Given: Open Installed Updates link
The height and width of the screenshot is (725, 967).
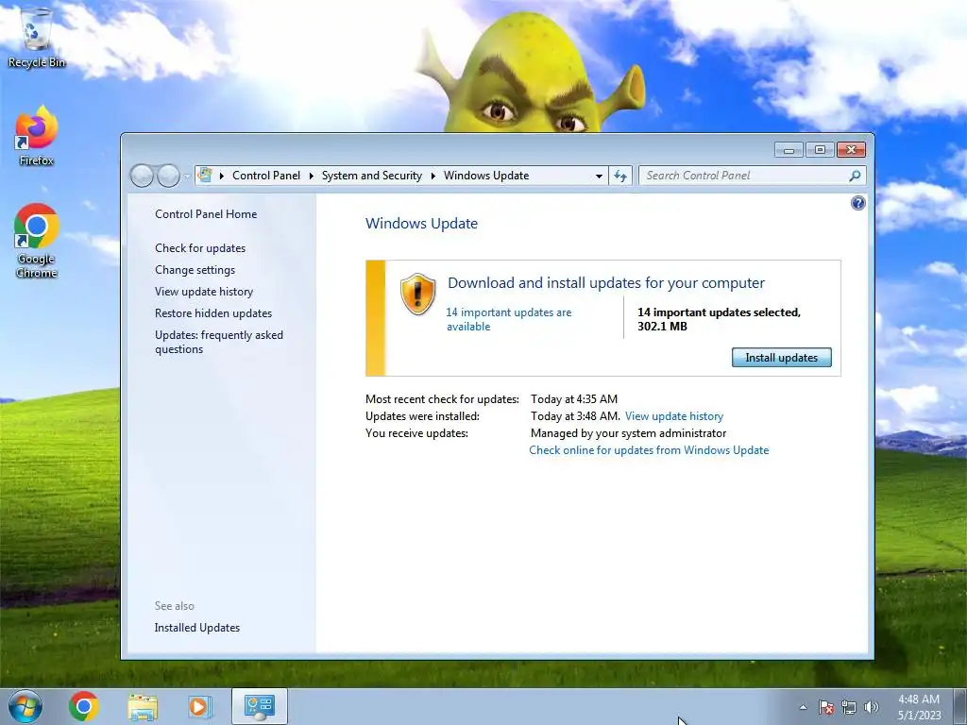Looking at the screenshot, I should pyautogui.click(x=197, y=628).
